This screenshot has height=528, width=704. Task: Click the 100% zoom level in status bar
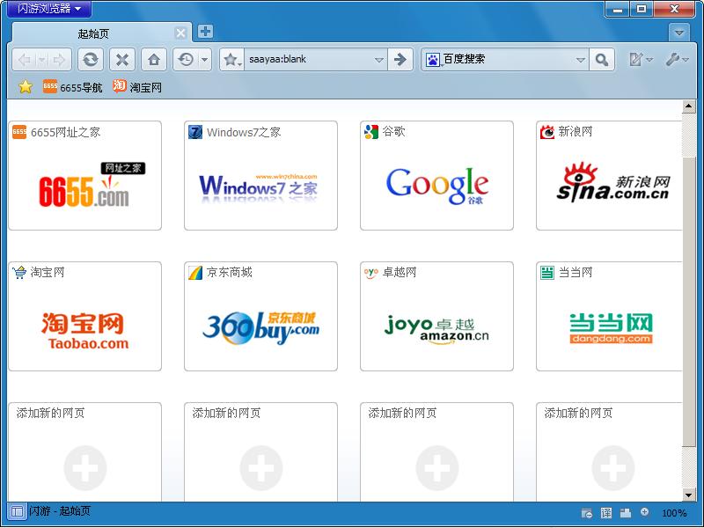point(674,513)
